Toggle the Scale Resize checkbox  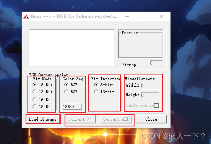pos(156,105)
